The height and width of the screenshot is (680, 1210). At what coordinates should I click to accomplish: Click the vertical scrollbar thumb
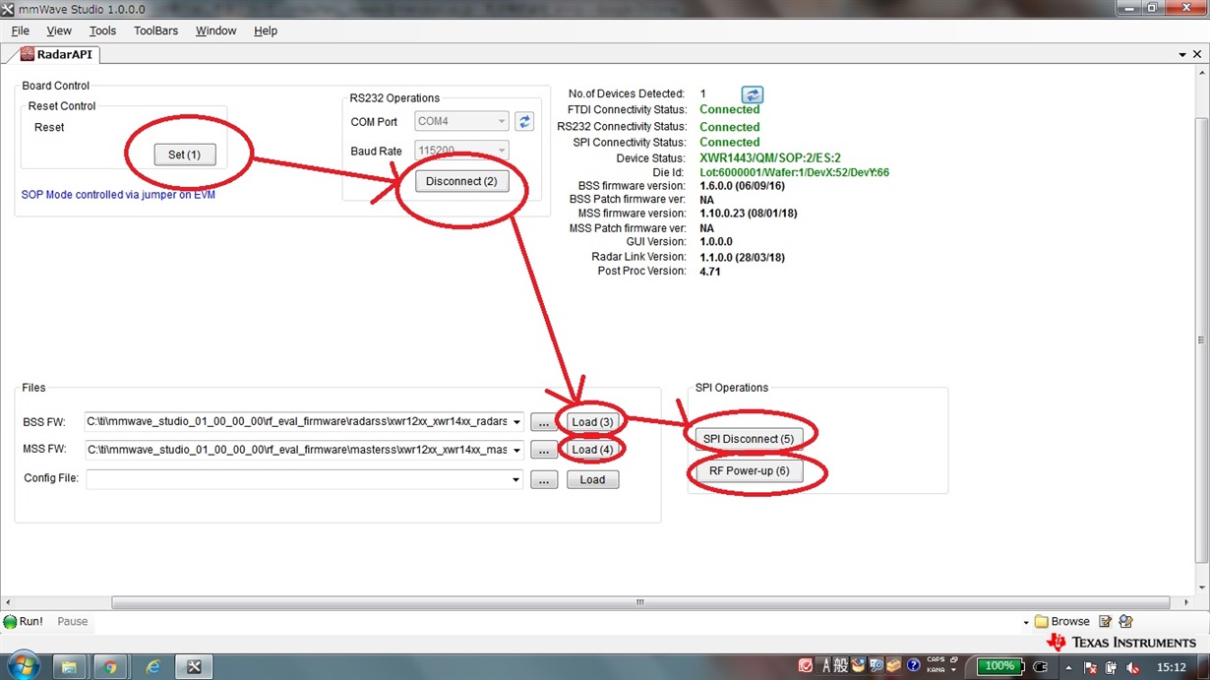pos(1201,340)
